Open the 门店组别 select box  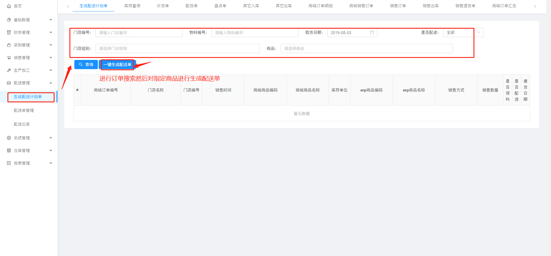[178, 48]
